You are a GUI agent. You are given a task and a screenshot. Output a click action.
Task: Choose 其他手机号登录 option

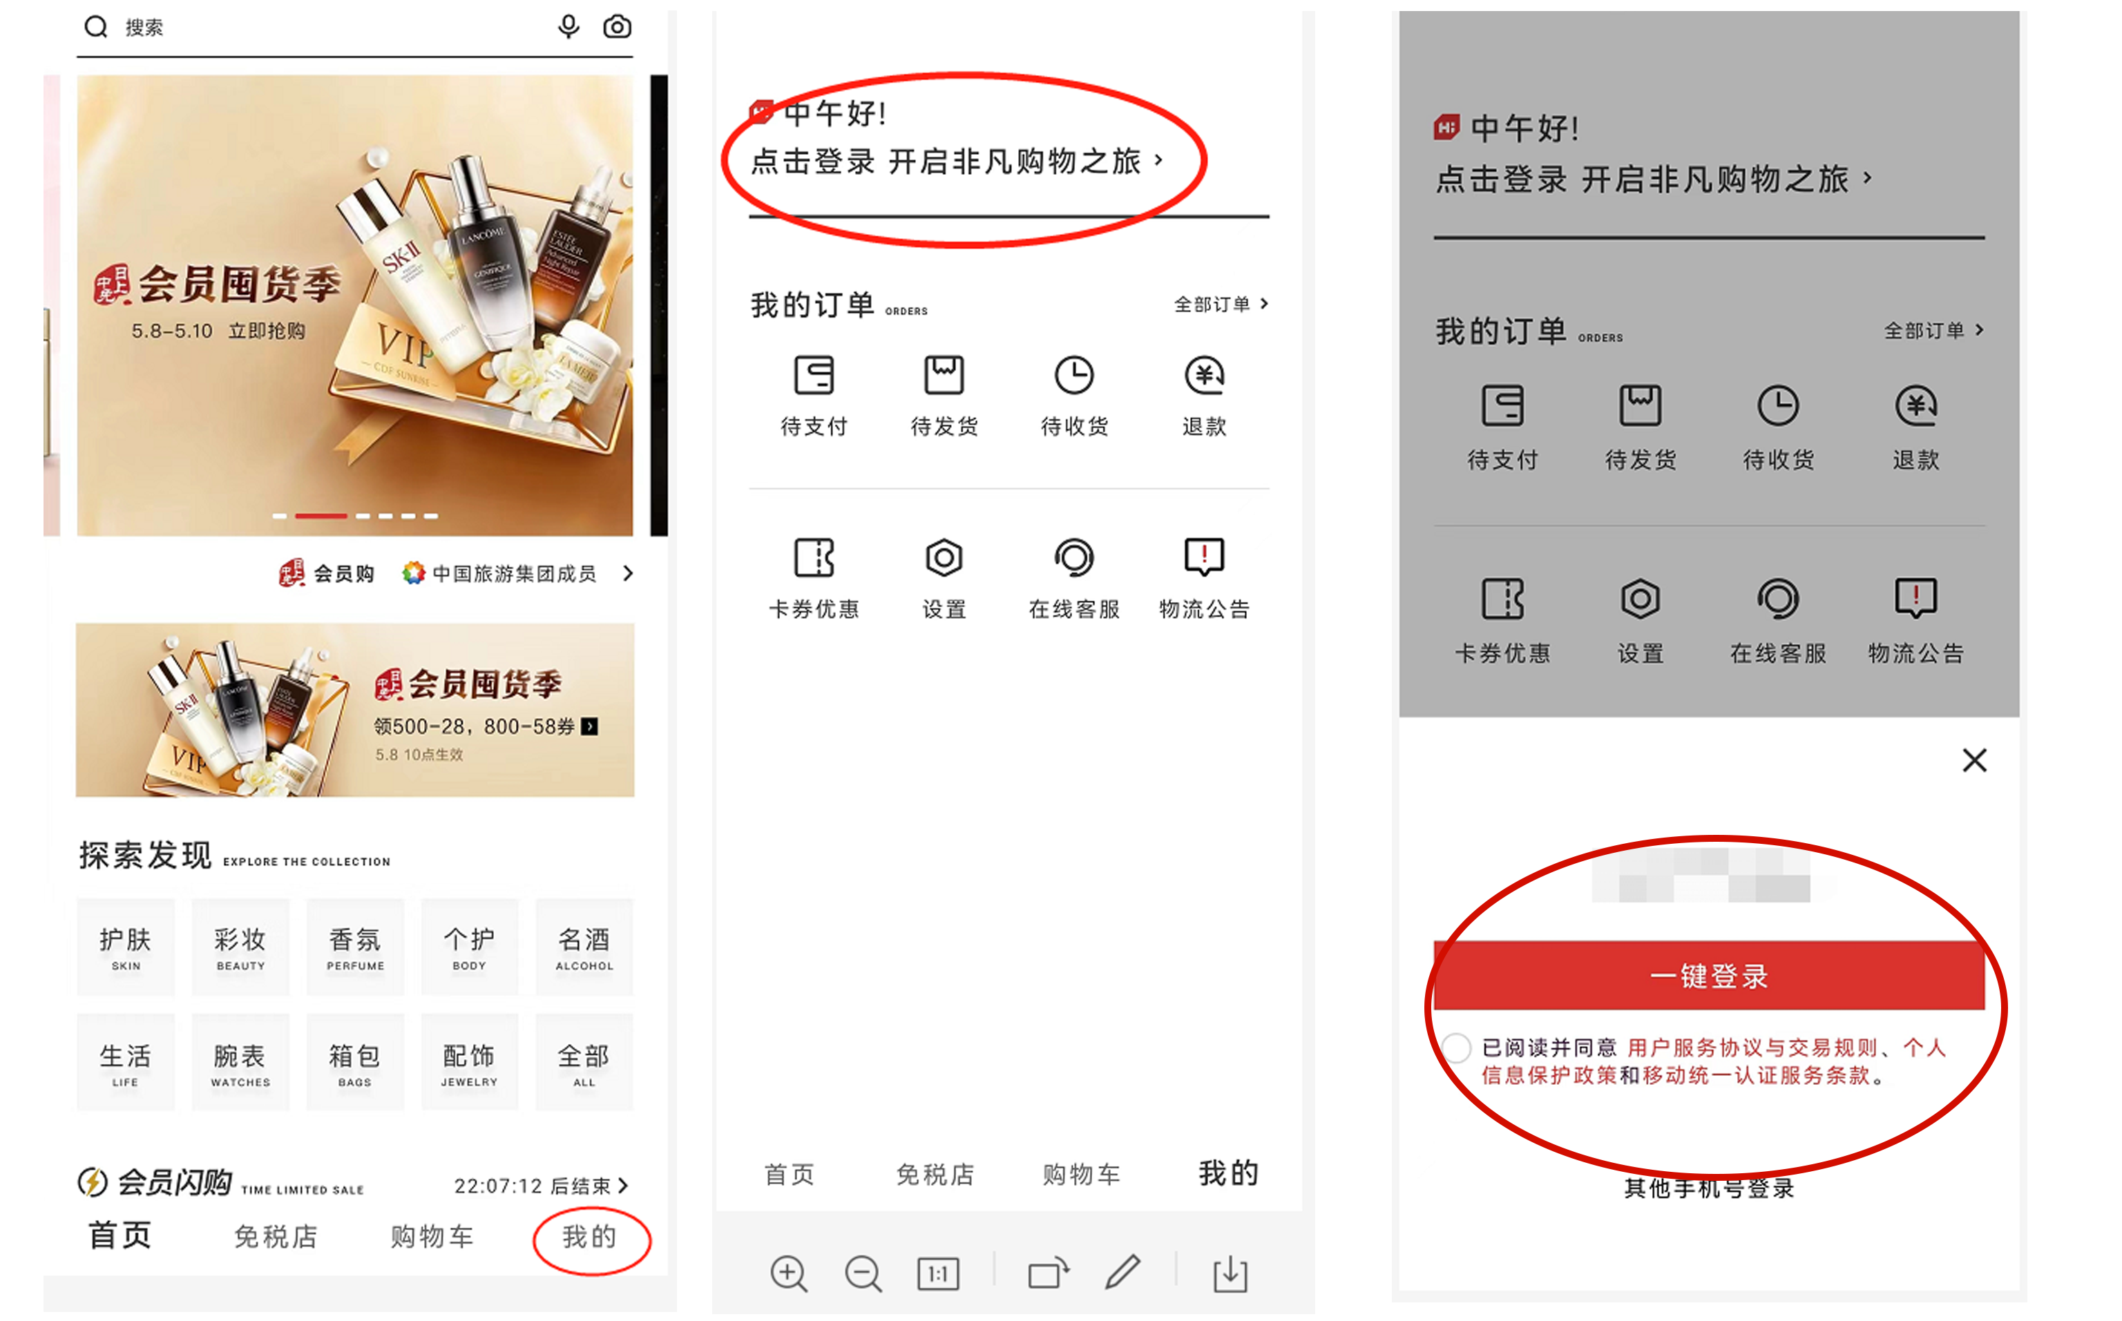(x=1709, y=1188)
